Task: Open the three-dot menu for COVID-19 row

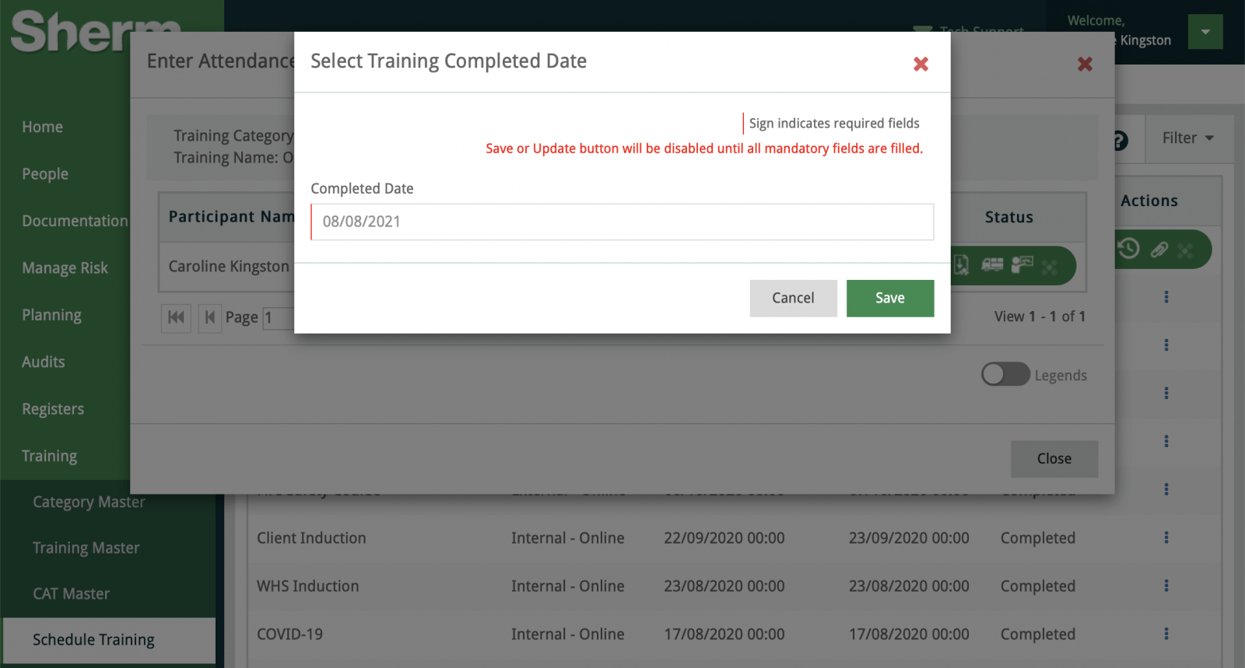Action: pyautogui.click(x=1166, y=634)
